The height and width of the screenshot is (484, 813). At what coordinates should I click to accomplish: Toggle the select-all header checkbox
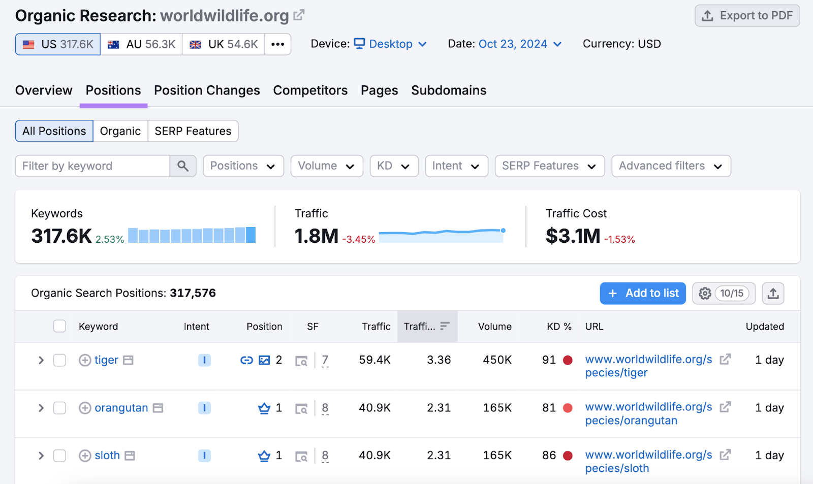[x=60, y=326]
